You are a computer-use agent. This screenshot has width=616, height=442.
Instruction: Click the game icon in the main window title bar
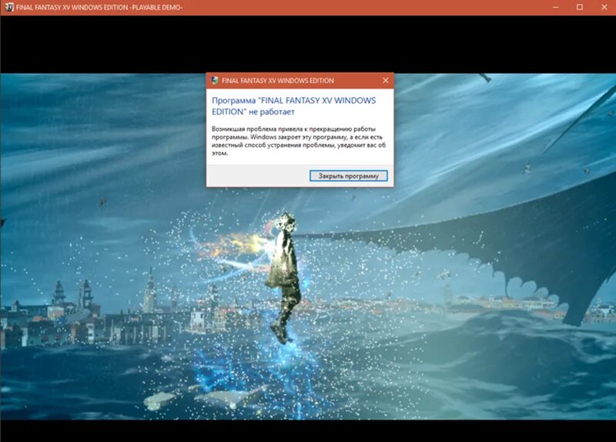(x=8, y=7)
